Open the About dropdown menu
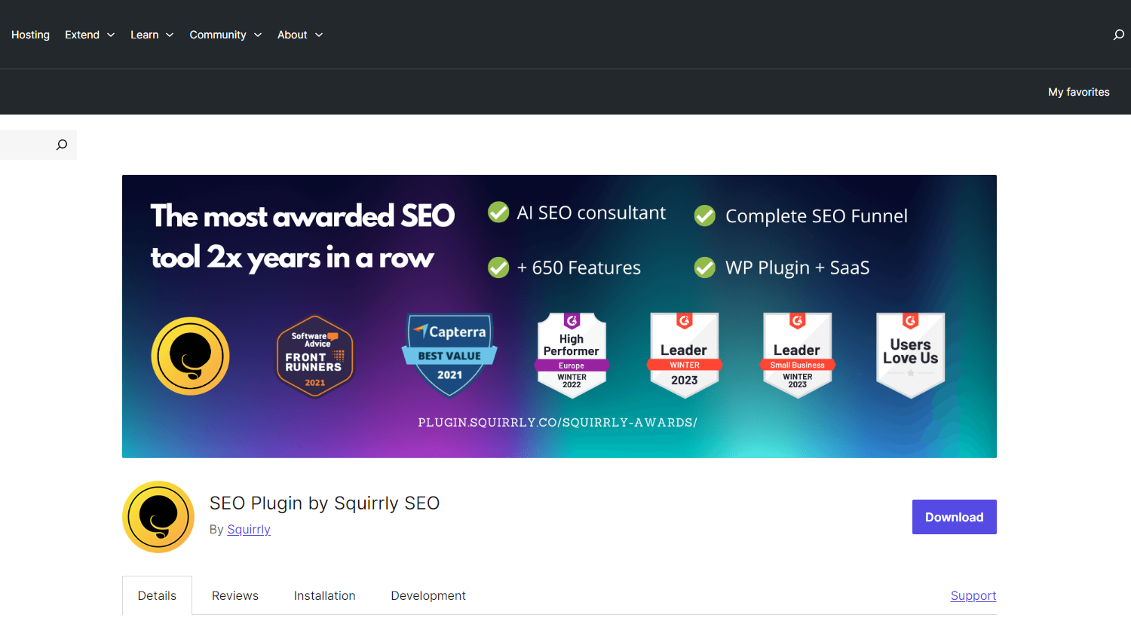The image size is (1131, 636). (x=299, y=35)
